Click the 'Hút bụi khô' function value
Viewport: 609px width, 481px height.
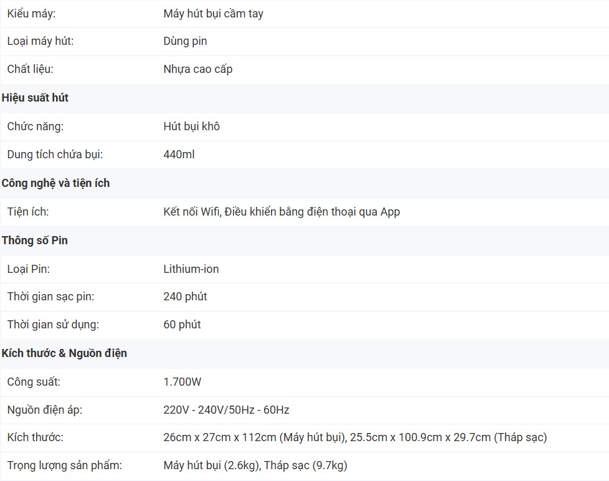pyautogui.click(x=191, y=126)
